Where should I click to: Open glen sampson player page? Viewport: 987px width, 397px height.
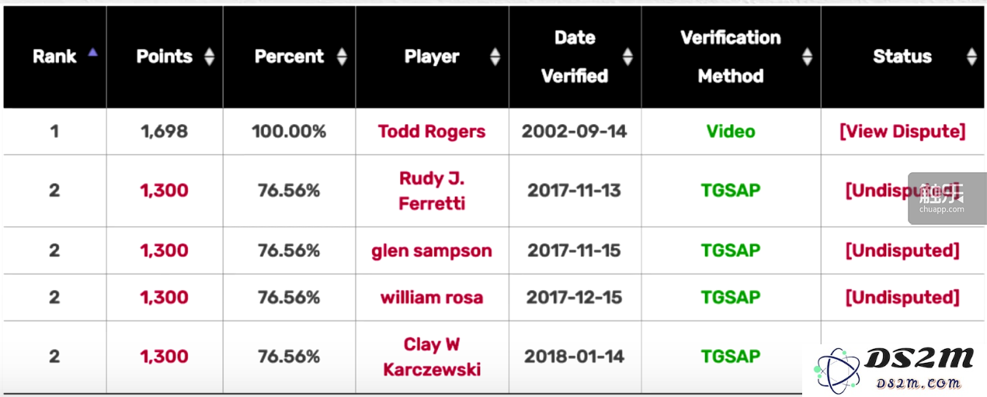432,250
